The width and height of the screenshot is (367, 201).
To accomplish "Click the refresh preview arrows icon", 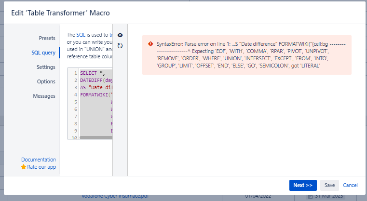I will (120, 46).
